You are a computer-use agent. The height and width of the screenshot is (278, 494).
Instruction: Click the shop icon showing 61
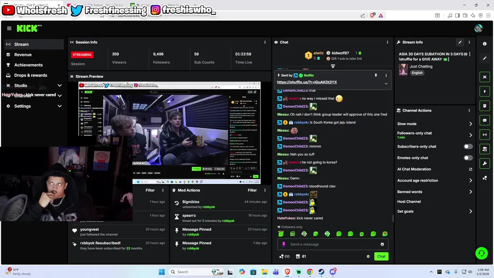pos(301,256)
